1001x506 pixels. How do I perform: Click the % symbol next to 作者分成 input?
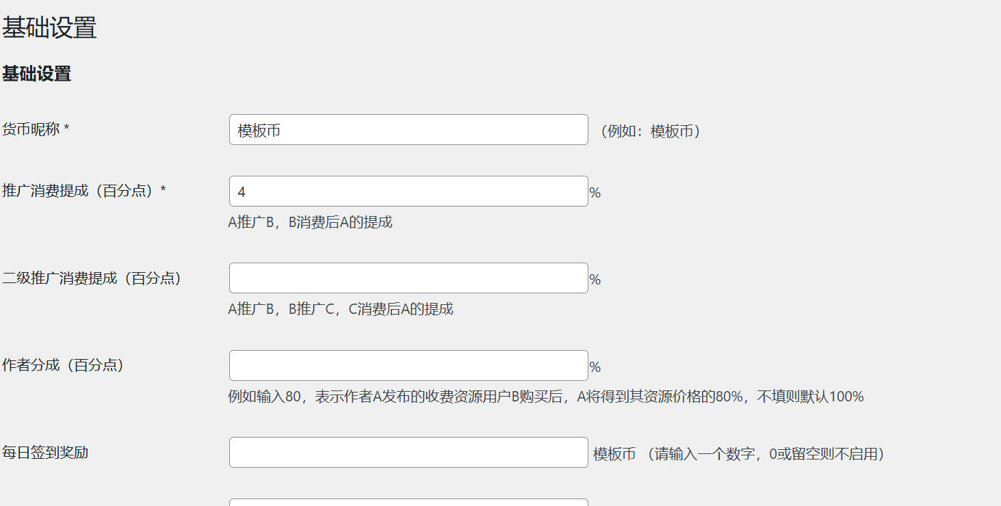tap(595, 367)
